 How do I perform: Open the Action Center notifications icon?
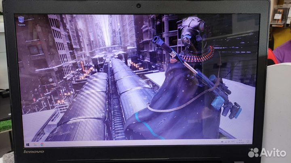pos(248,141)
